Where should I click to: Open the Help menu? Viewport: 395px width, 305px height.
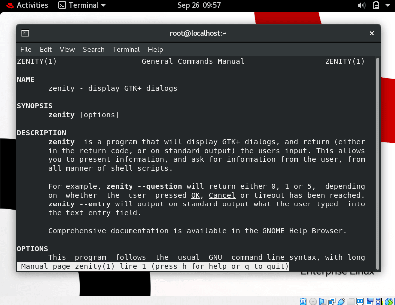click(x=155, y=50)
